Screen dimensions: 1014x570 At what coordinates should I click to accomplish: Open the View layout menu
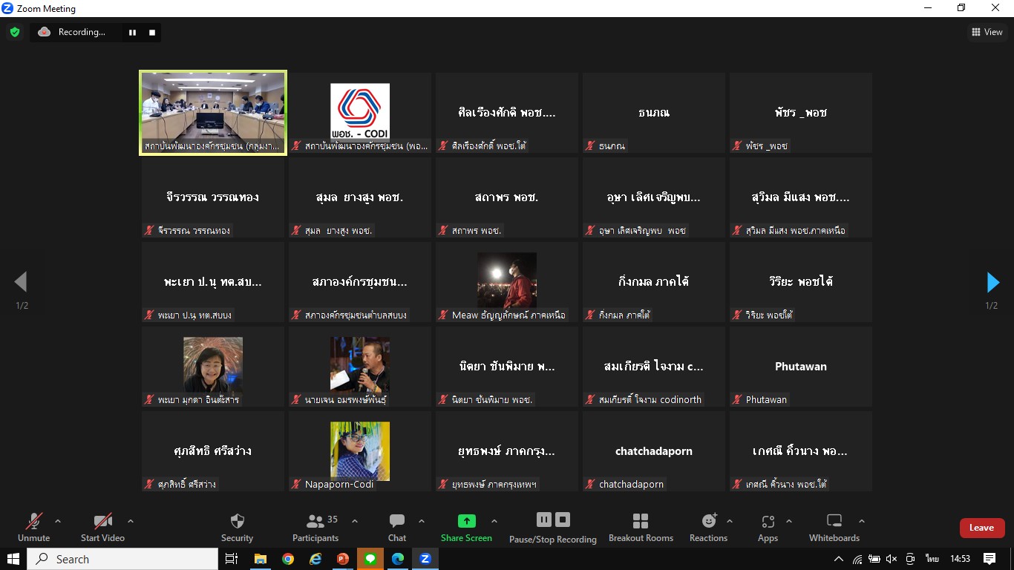(987, 32)
